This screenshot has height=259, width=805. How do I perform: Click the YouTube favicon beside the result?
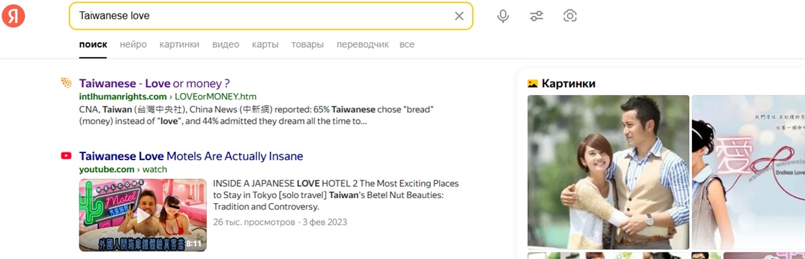point(66,156)
